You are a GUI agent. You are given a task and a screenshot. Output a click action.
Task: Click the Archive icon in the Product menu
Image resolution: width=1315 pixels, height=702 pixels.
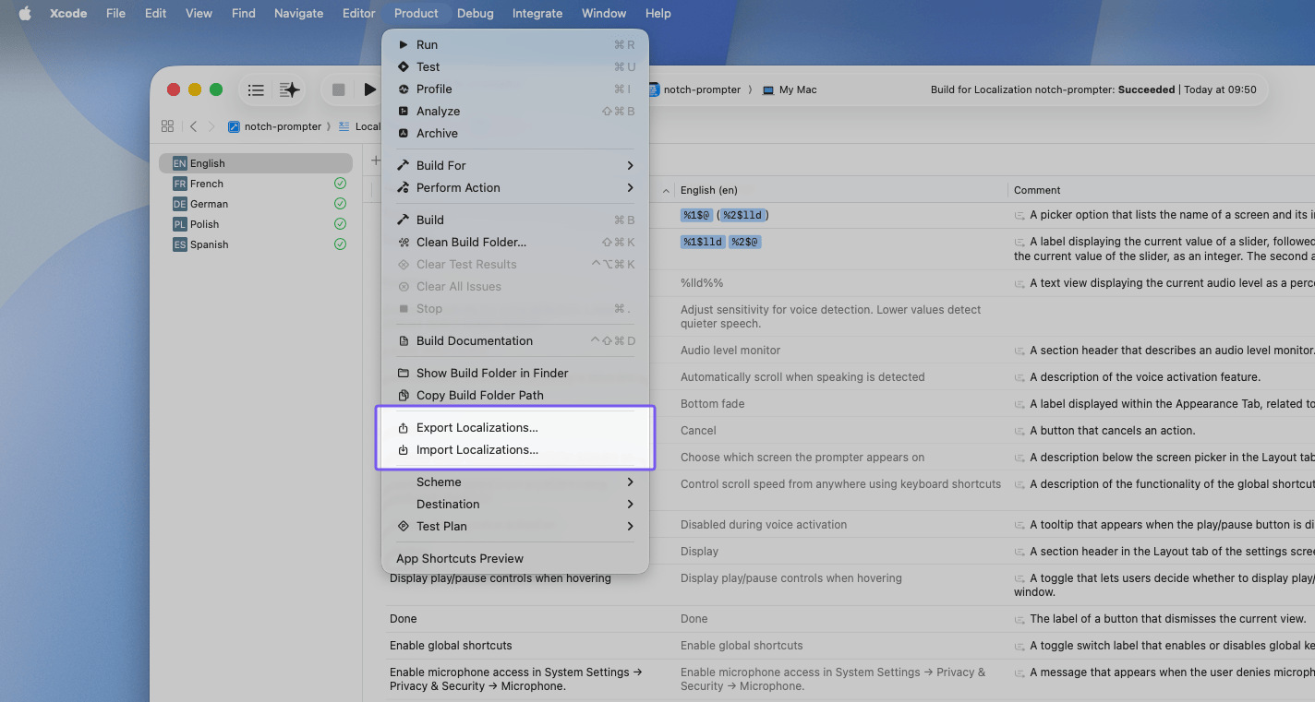click(x=403, y=133)
